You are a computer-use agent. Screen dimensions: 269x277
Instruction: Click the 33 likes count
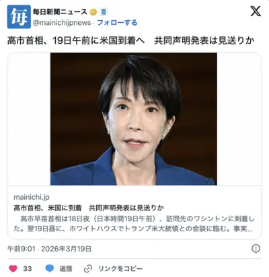[28, 269]
